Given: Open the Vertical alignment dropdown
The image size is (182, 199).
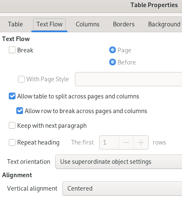Looking at the screenshot, I should coord(122,189).
